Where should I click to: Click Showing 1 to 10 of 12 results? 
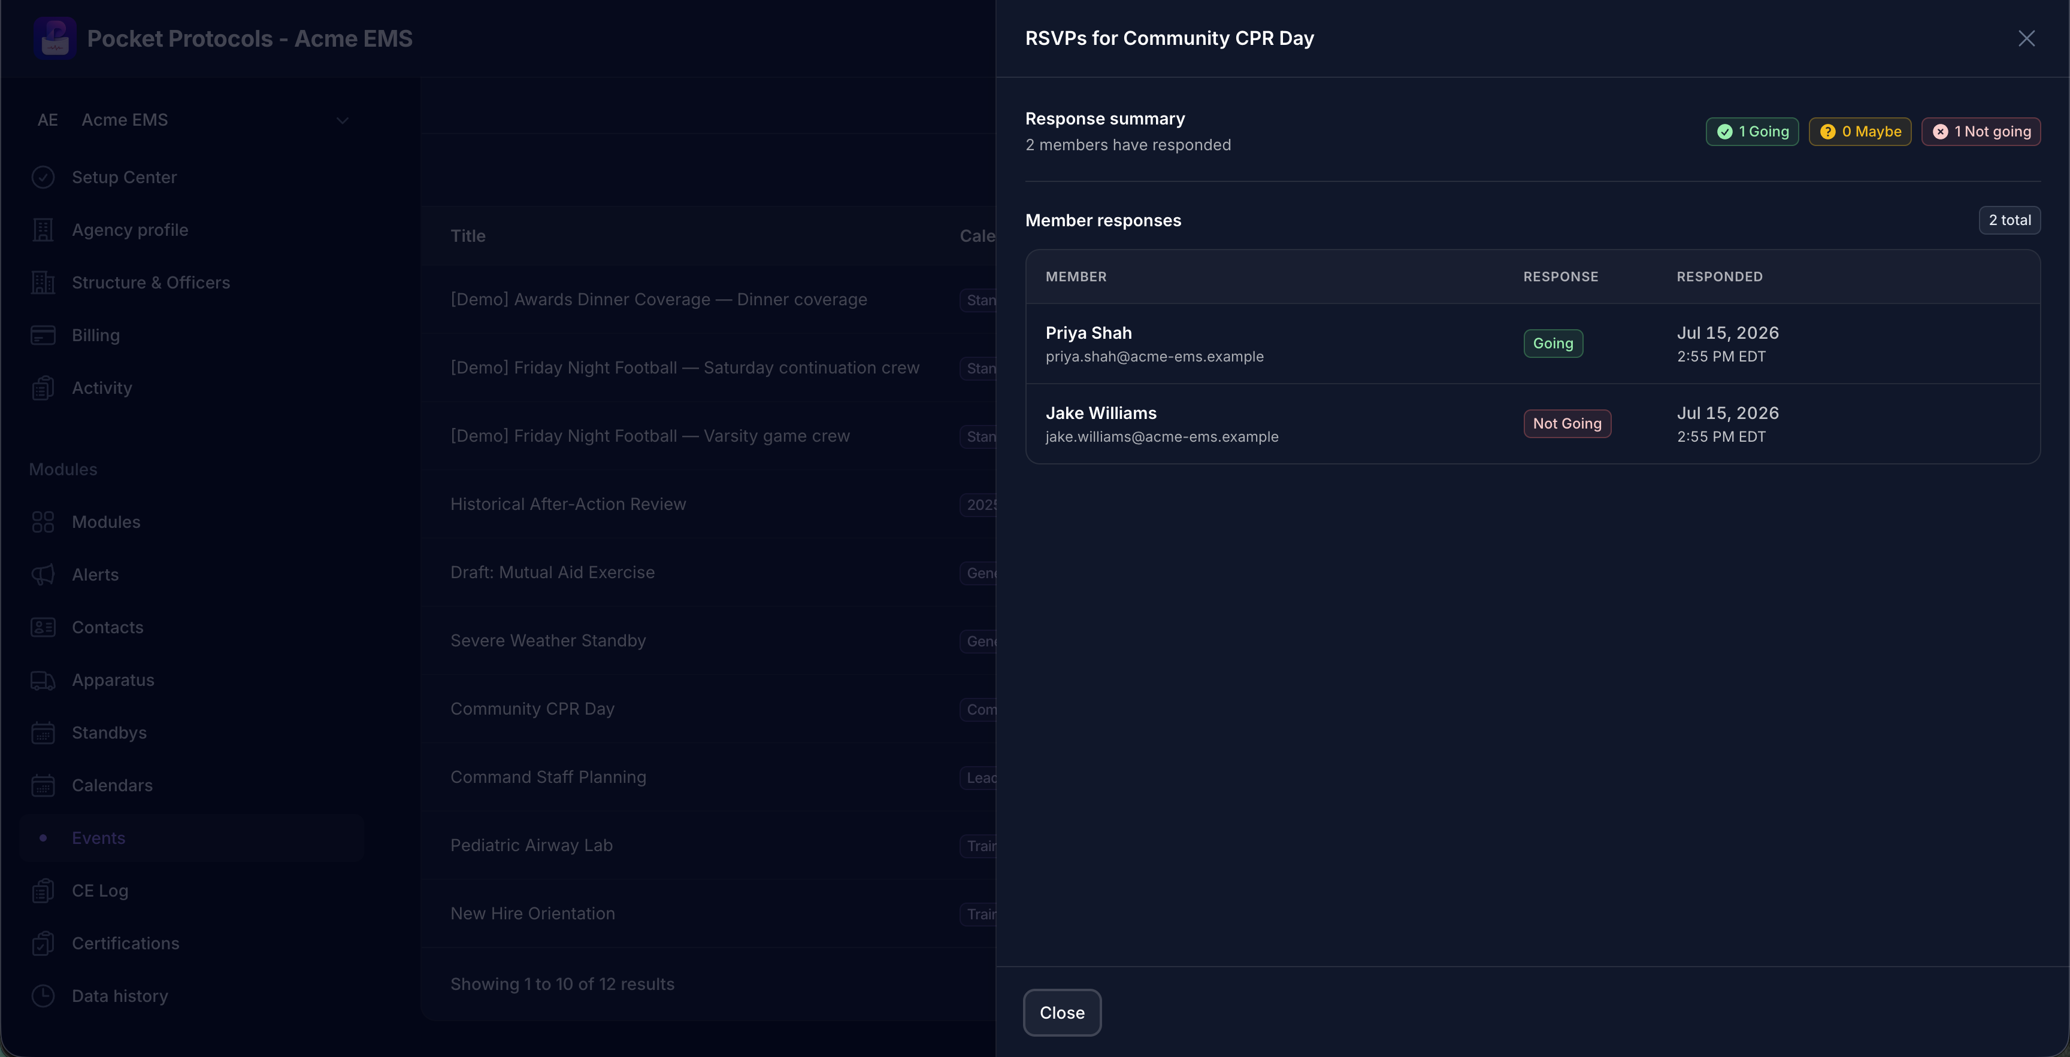(x=562, y=985)
